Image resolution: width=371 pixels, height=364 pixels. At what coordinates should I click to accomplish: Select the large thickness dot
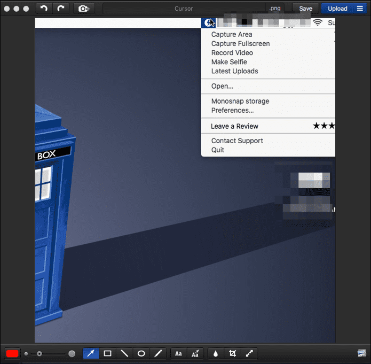click(72, 354)
